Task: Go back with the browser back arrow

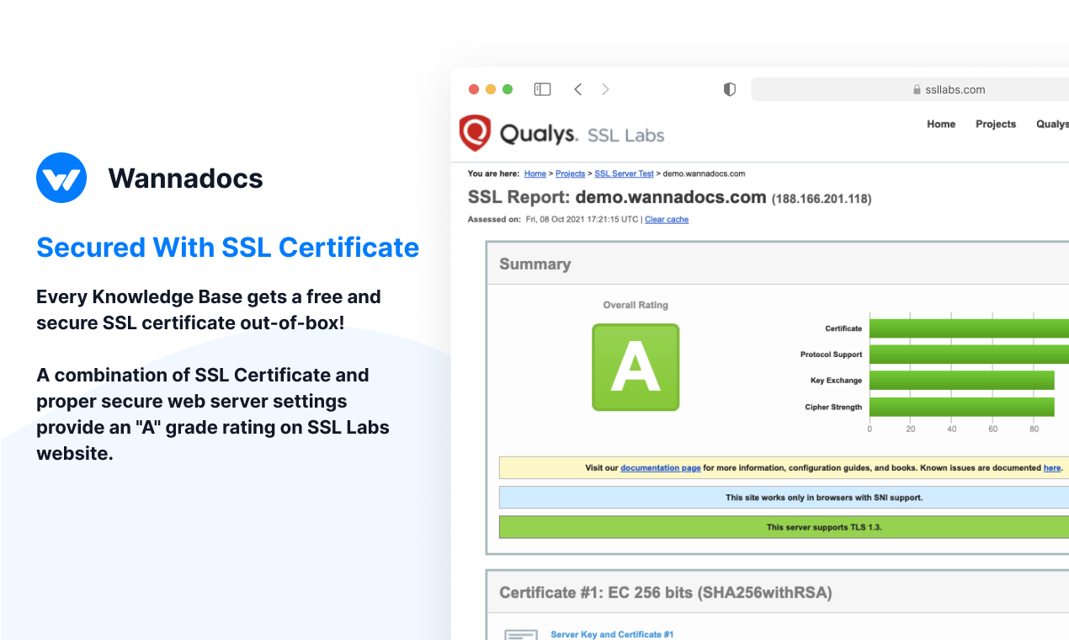Action: pos(577,89)
